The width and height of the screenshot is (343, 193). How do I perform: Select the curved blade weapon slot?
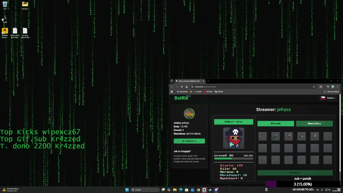click(x=275, y=136)
